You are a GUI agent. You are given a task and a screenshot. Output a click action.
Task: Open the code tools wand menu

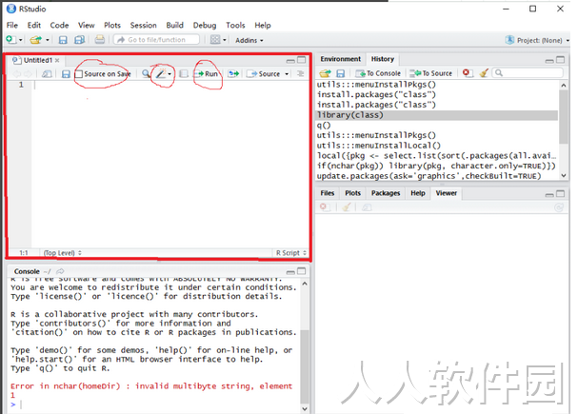tap(163, 74)
